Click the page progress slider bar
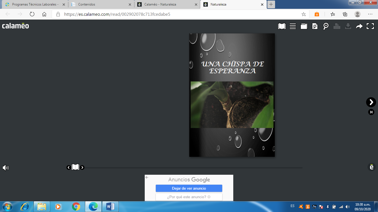 [x=194, y=168]
